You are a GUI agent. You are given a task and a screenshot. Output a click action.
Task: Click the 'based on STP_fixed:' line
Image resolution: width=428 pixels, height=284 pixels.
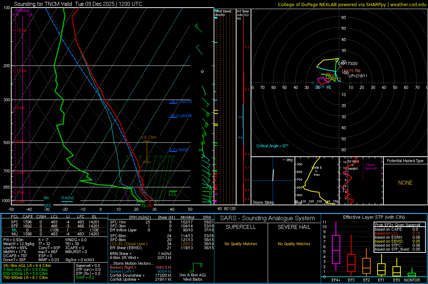coord(398,249)
